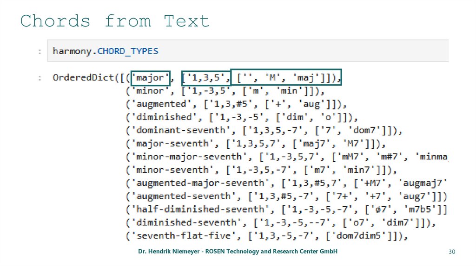Click the 'aug7' abbreviation
Screen dimensions: 476x266
414,196
